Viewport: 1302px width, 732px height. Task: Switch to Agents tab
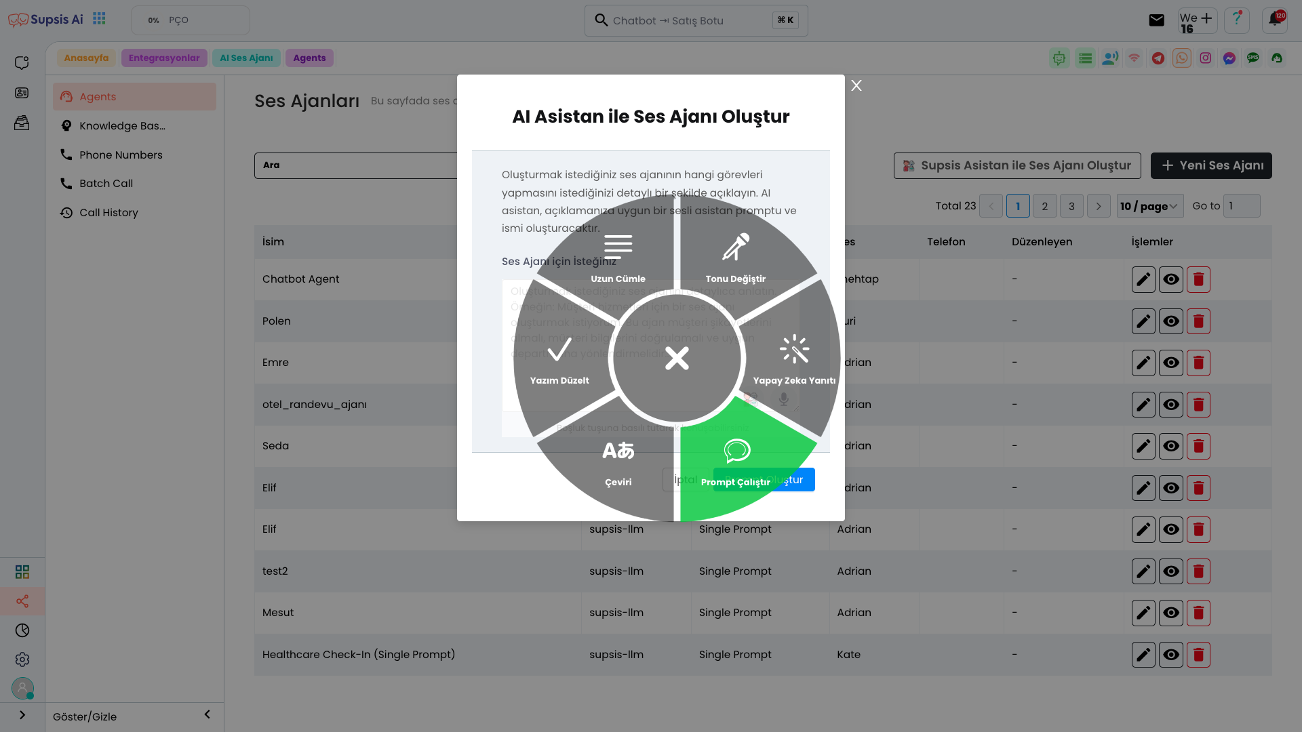tap(309, 58)
